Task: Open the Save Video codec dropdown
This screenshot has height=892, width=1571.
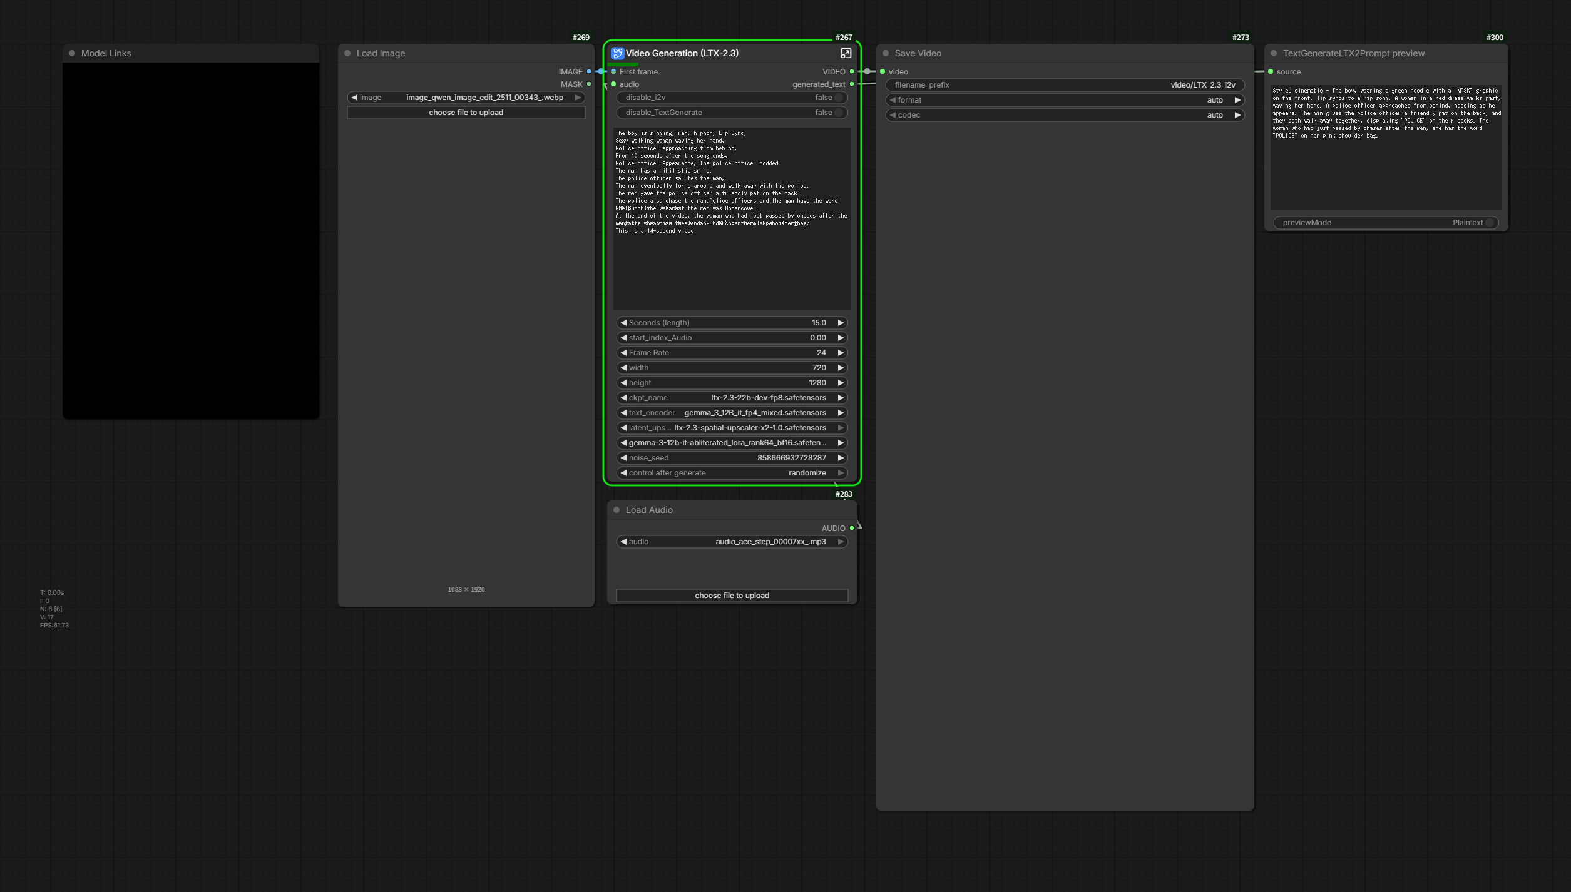Action: click(1065, 115)
